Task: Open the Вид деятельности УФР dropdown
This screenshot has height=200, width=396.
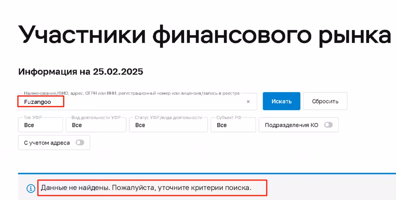Action: (x=96, y=125)
